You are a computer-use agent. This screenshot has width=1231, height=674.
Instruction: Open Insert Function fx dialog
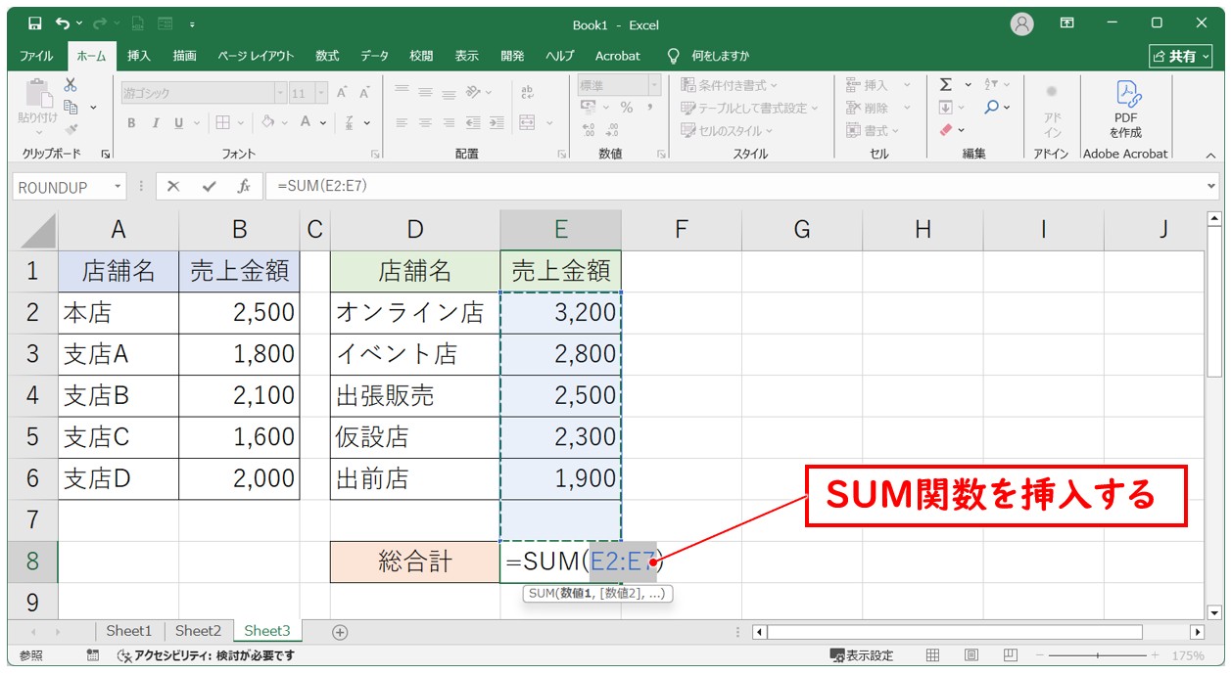tap(243, 186)
